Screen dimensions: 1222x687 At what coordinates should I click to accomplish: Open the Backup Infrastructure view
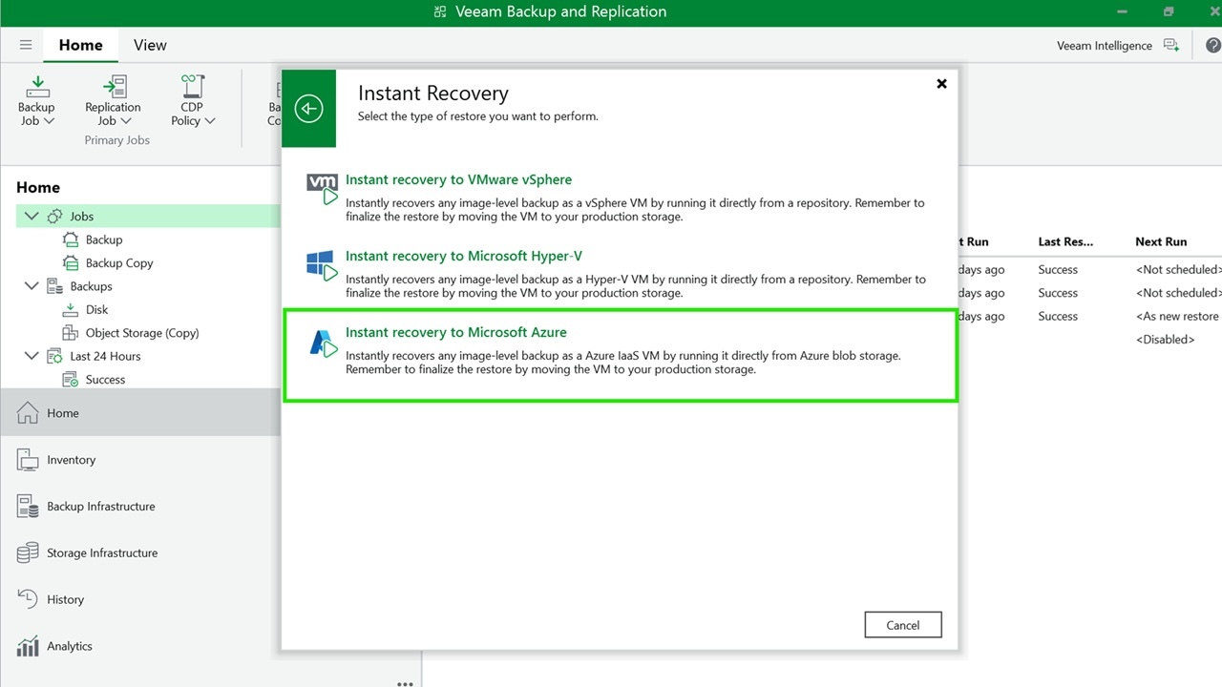tap(100, 507)
